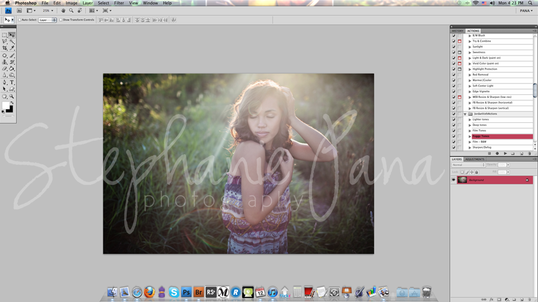Select the Healing Brush tool

(4, 56)
